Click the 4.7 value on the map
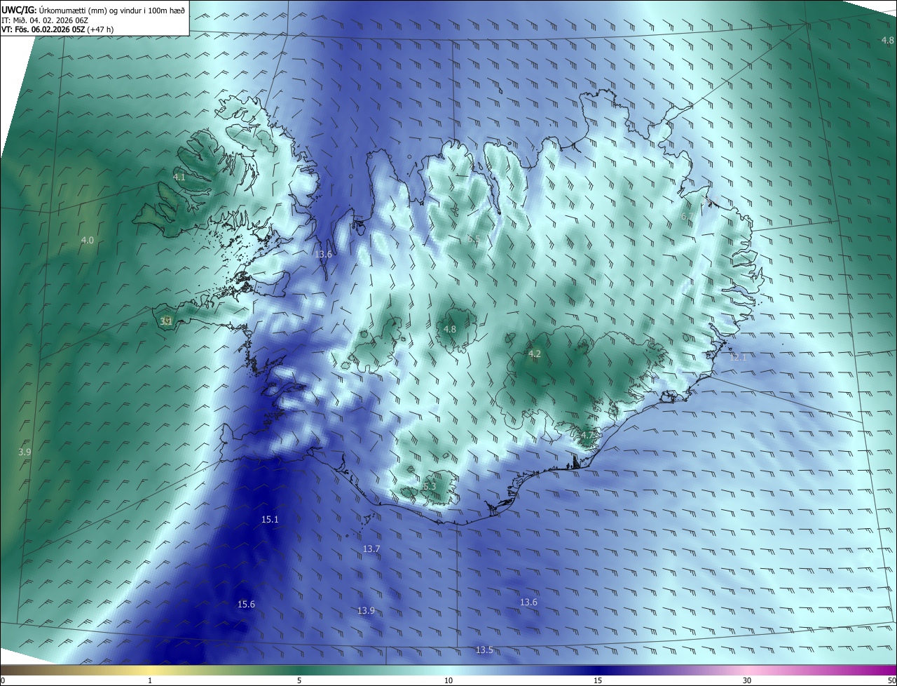Viewport: 897px width, 686px height. 587,436
